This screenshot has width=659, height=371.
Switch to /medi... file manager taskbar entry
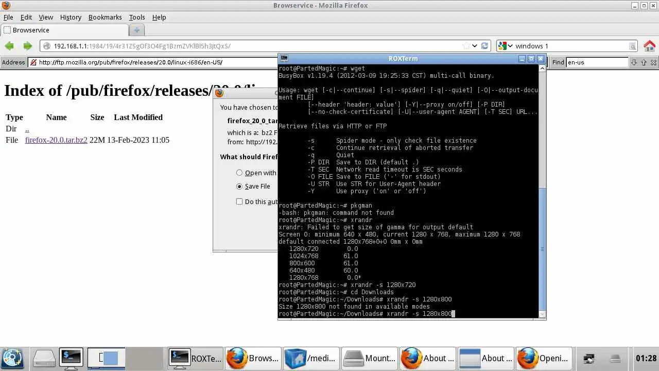(x=311, y=358)
